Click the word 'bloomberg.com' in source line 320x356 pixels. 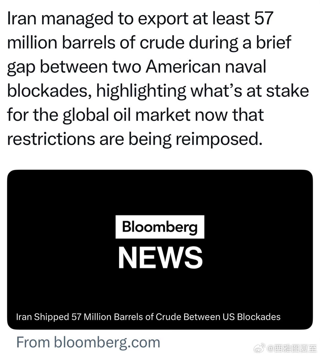pyautogui.click(x=107, y=342)
